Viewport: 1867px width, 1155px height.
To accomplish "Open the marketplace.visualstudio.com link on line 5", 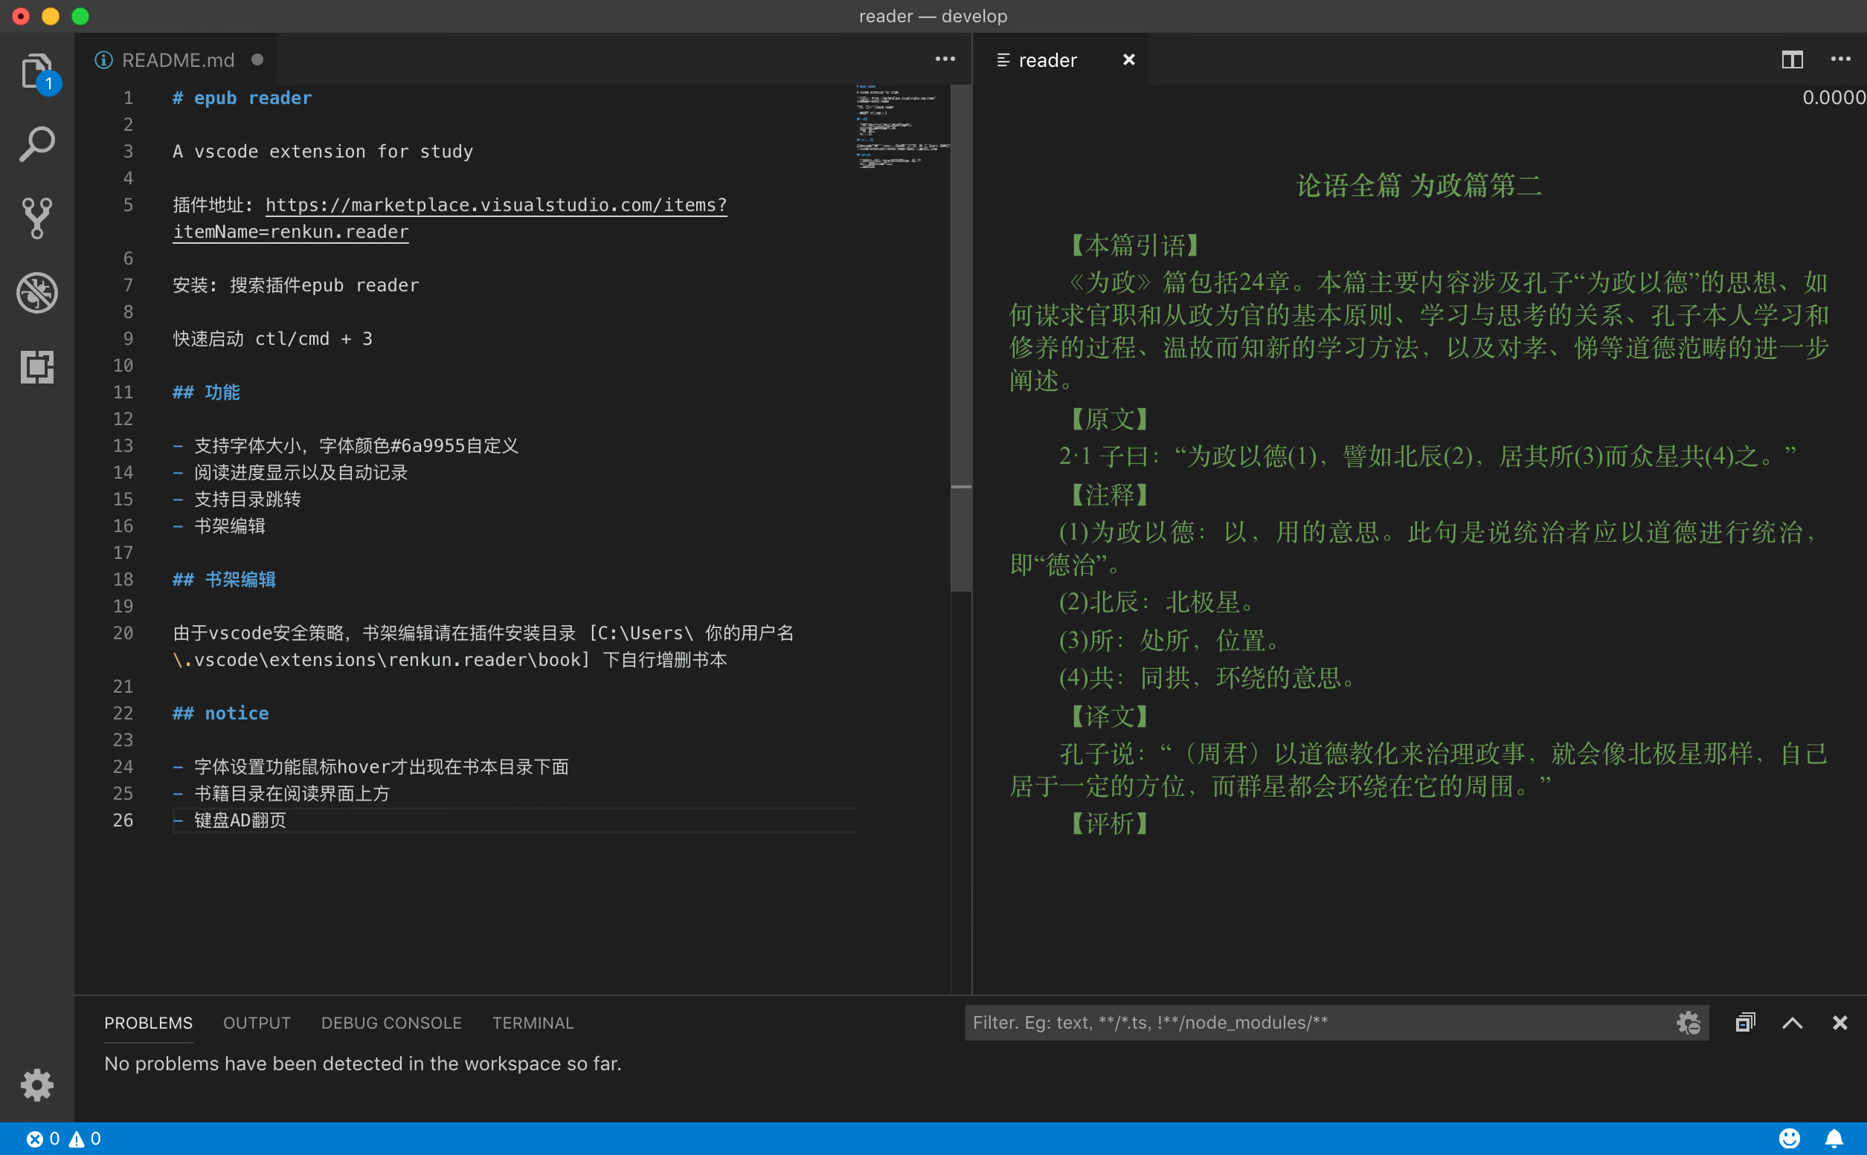I will click(x=496, y=204).
